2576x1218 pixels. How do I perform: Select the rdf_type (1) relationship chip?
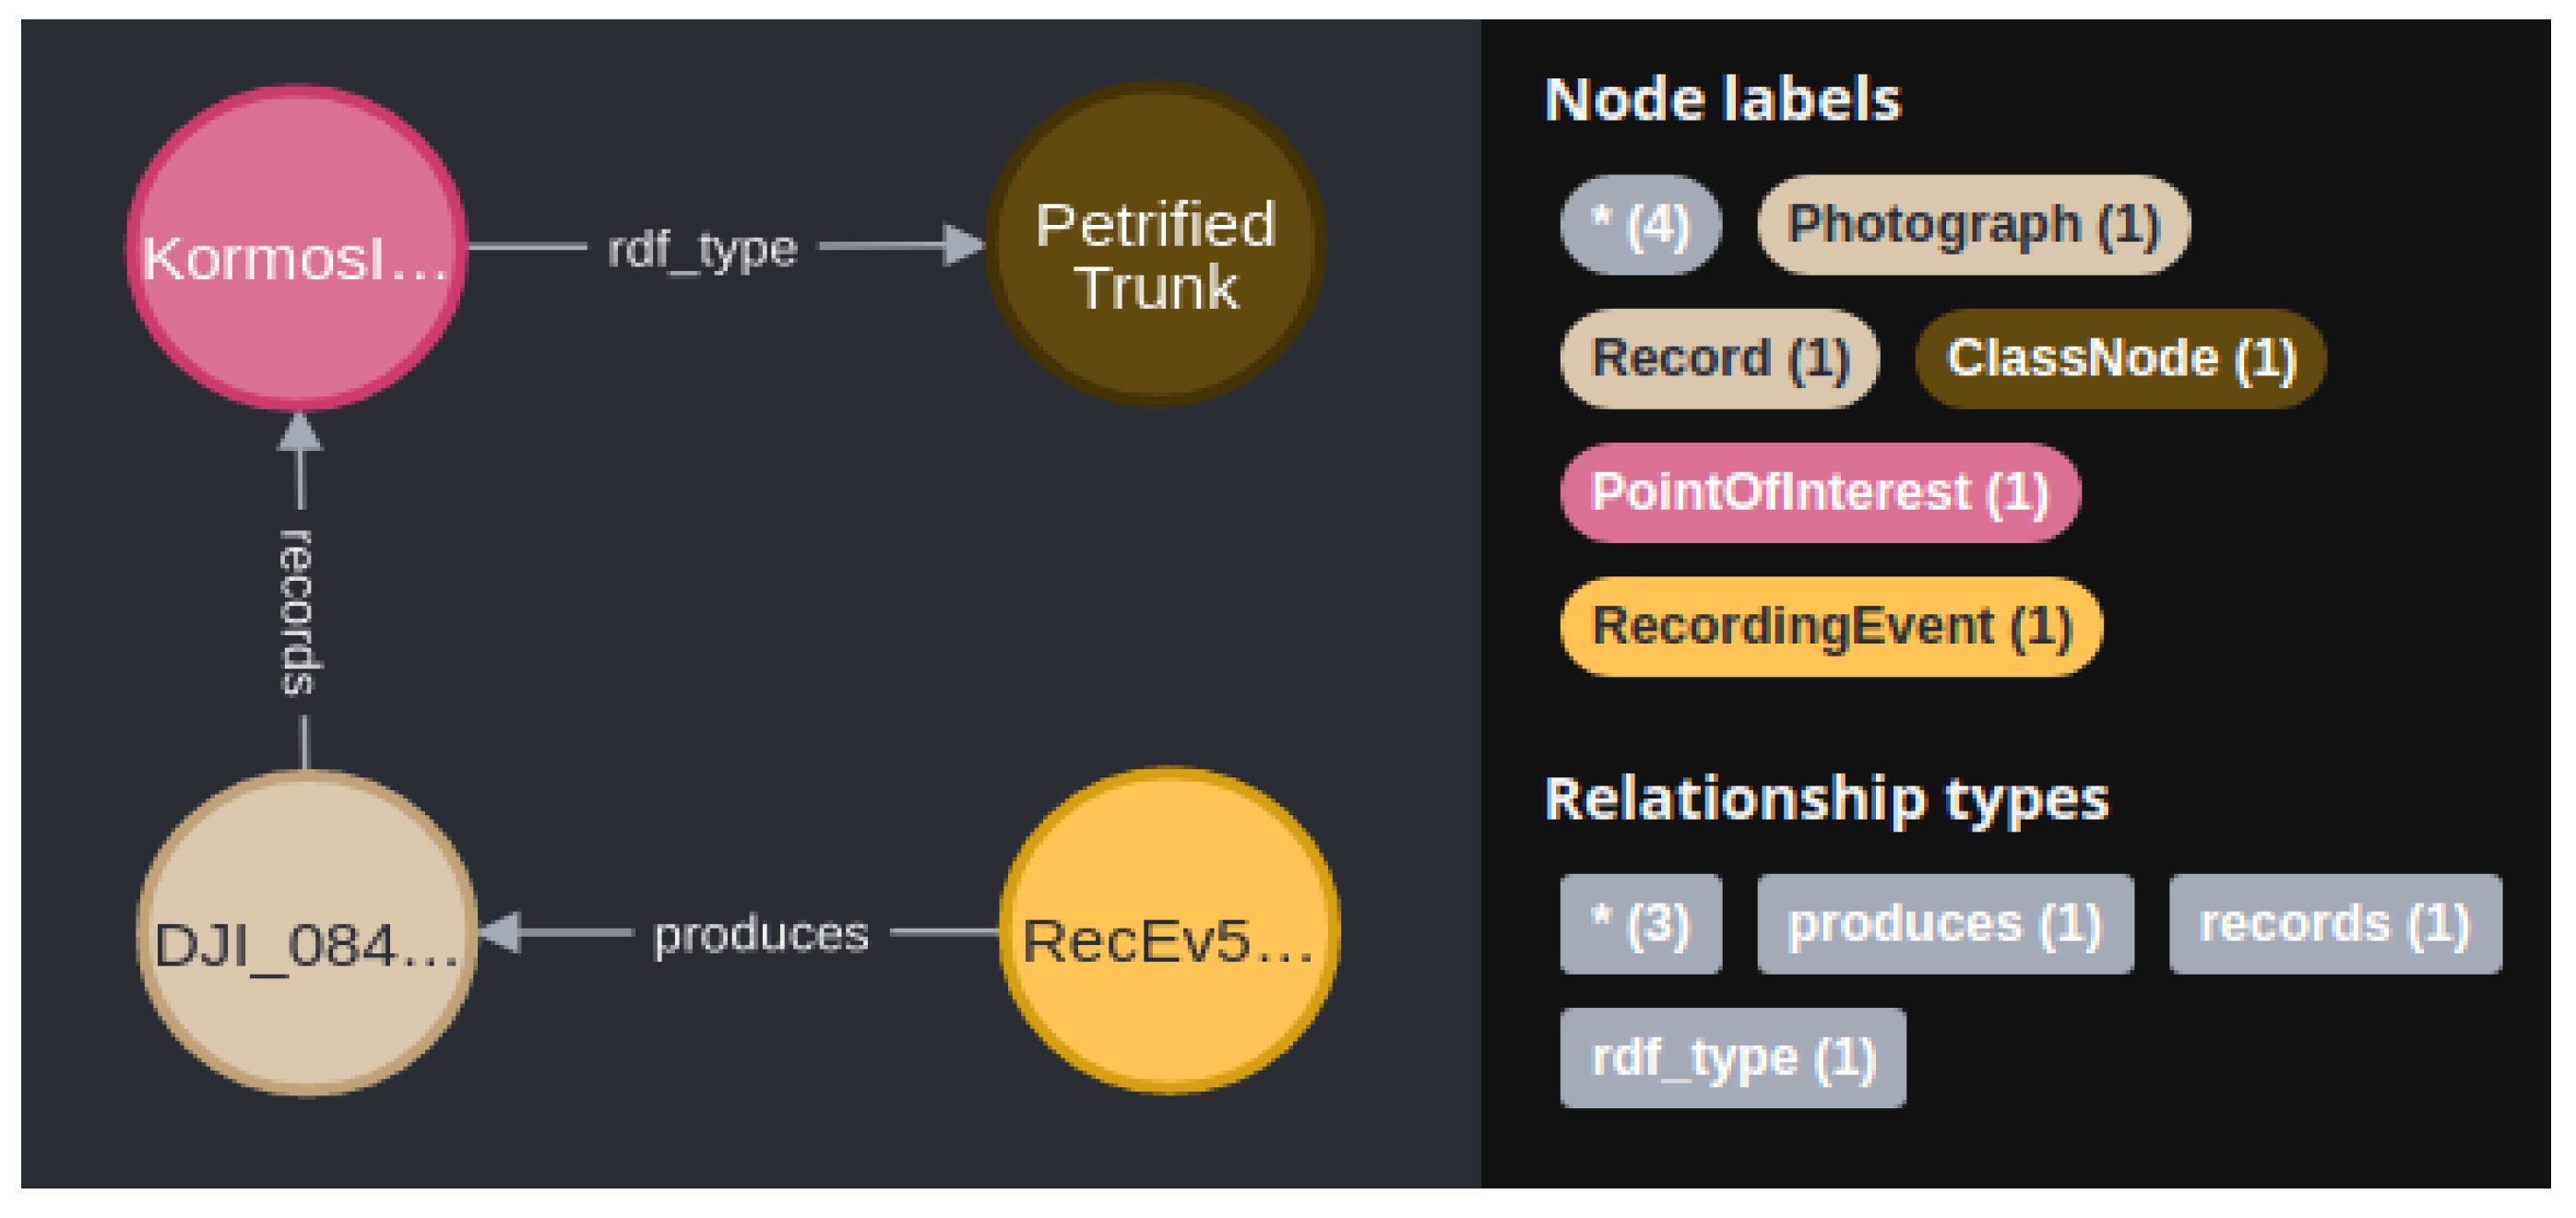pos(1732,1058)
